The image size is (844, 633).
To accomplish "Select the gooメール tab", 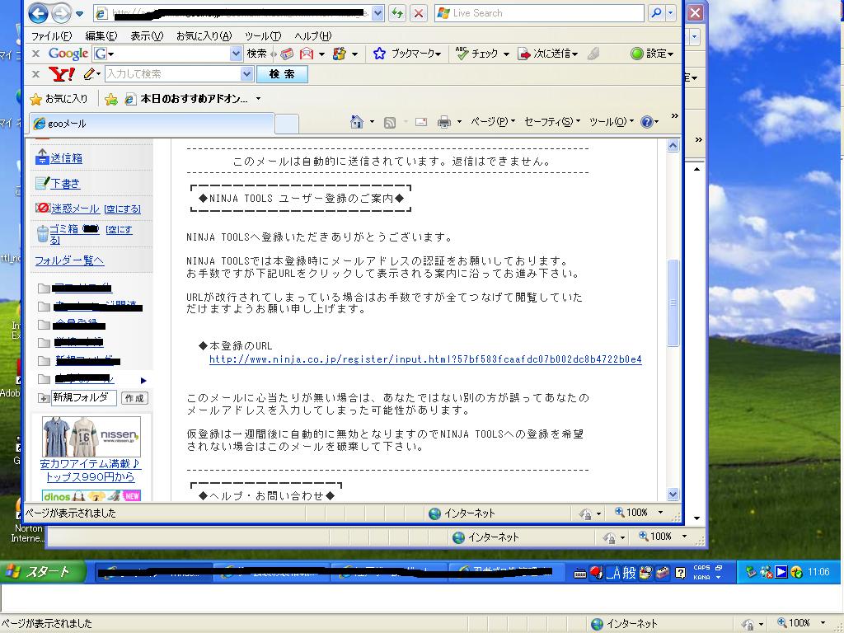I will tap(152, 124).
